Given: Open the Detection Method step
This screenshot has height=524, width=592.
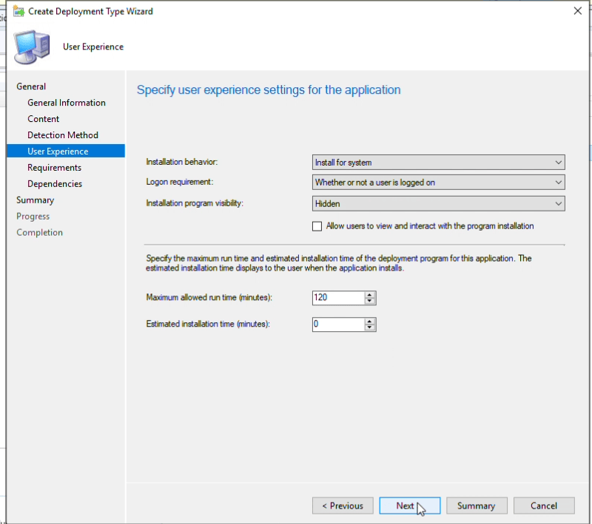Looking at the screenshot, I should (63, 135).
